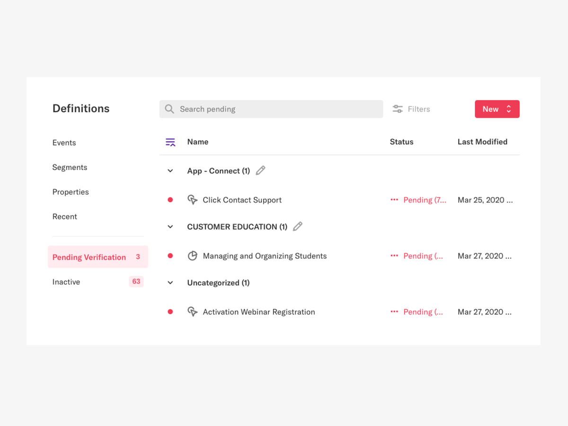Click the search magnifier icon
The height and width of the screenshot is (426, 568).
coord(169,109)
